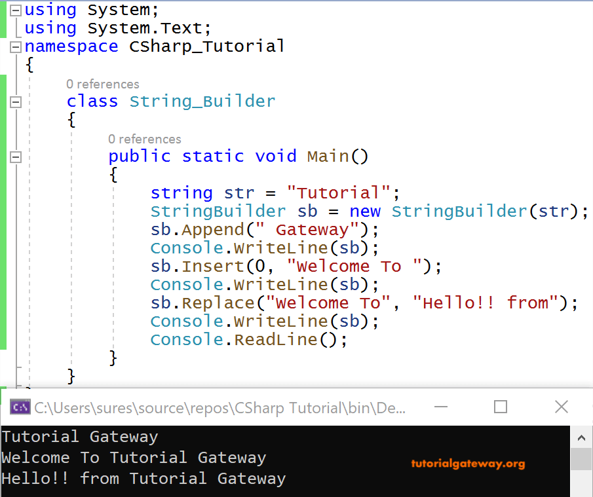Close the console window
The height and width of the screenshot is (497, 593).
tap(562, 407)
